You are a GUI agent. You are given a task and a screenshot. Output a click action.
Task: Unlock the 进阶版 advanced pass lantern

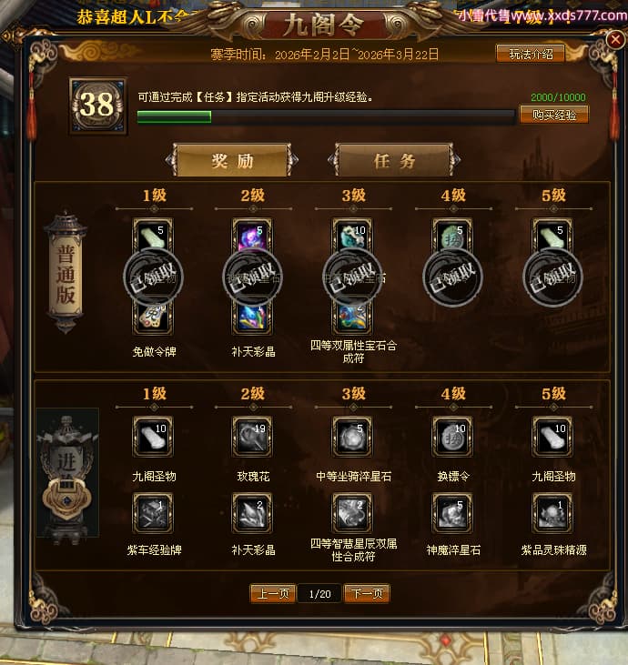pyautogui.click(x=67, y=473)
